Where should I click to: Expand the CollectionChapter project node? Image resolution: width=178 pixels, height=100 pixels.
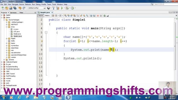[x=2, y=62]
